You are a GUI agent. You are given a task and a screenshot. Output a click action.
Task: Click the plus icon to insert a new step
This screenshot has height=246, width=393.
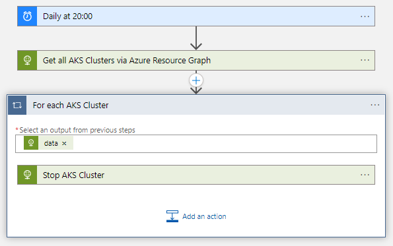[x=196, y=80]
